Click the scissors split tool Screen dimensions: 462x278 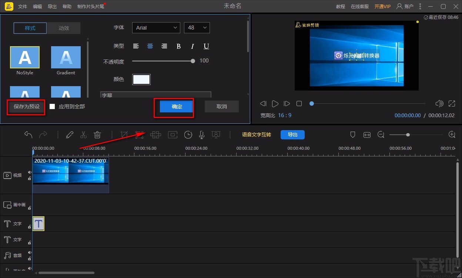coord(83,135)
